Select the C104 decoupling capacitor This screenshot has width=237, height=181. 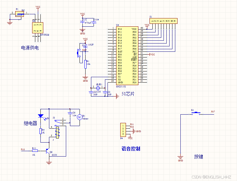click(94, 22)
